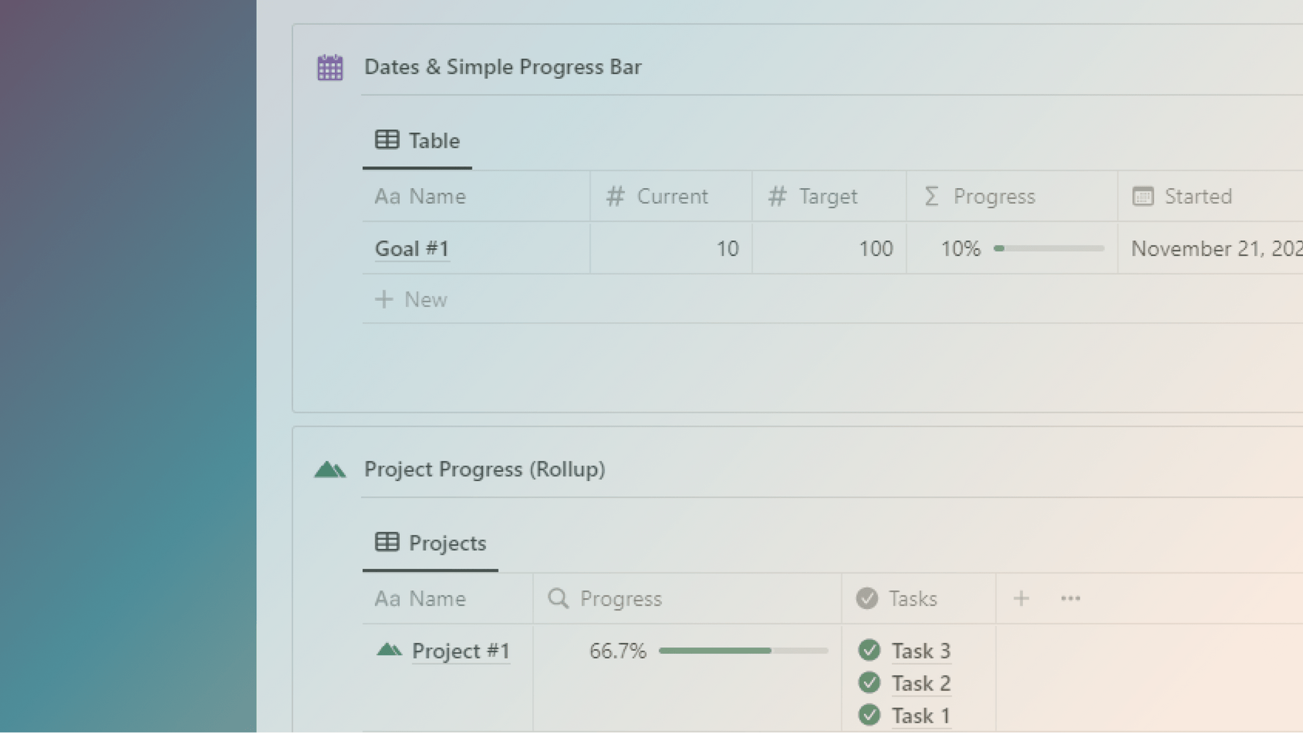
Task: Click the purple calendar icon beside Dates & Simple Progress Bar
Action: click(x=329, y=67)
